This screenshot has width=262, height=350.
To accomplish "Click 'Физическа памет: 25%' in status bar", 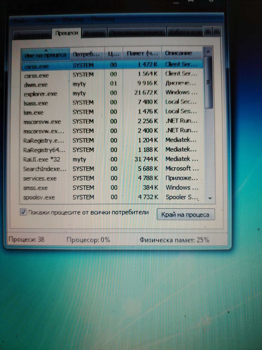I will point(174,240).
